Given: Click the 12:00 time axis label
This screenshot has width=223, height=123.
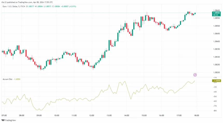Looking at the screenshot, I should [x=92, y=115].
